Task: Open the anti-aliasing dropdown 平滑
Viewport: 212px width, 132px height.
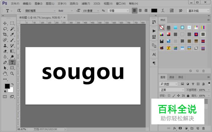Action: pyautogui.click(x=118, y=11)
